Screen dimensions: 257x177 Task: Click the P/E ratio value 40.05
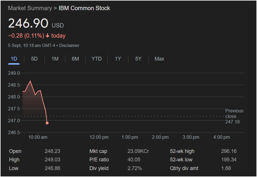[x=134, y=160]
